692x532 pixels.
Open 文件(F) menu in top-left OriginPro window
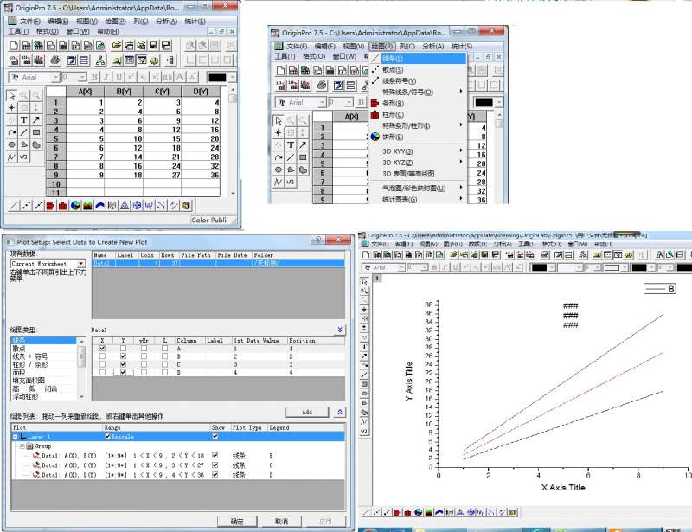[29, 21]
